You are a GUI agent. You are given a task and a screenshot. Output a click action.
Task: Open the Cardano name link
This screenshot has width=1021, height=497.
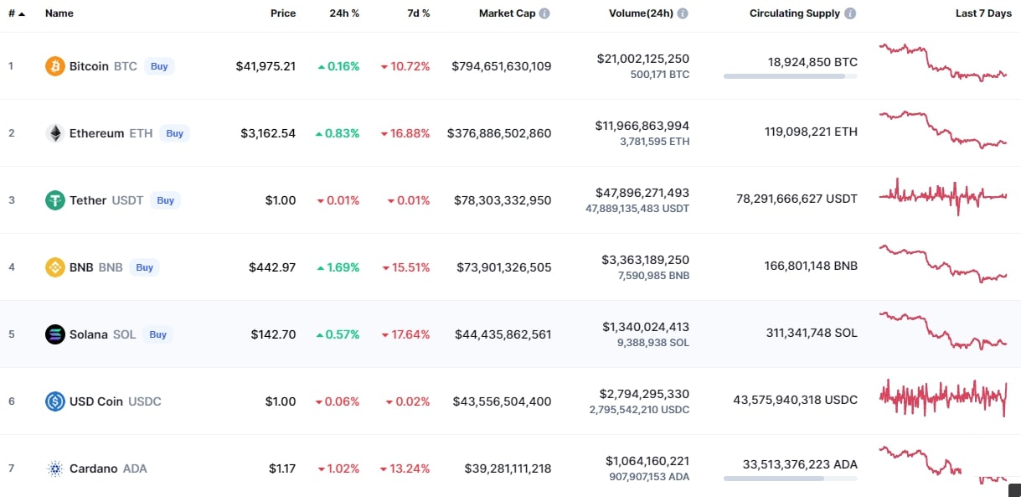[x=94, y=469]
